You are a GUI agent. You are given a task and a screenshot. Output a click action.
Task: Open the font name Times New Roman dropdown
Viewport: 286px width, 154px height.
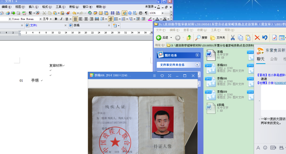[41, 19]
